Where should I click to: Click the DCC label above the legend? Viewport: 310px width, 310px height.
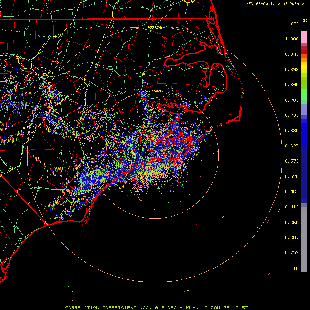[x=303, y=21]
